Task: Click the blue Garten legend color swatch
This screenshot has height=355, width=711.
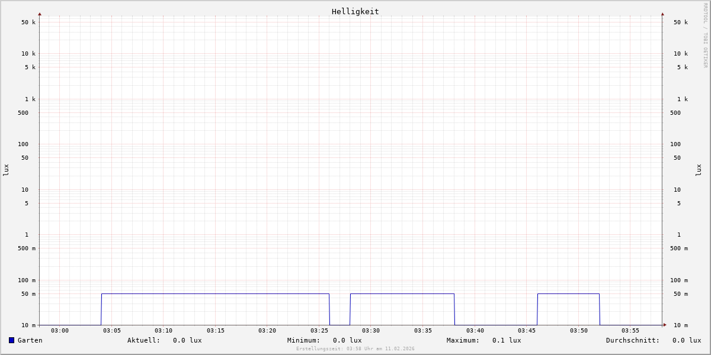Action: click(11, 340)
